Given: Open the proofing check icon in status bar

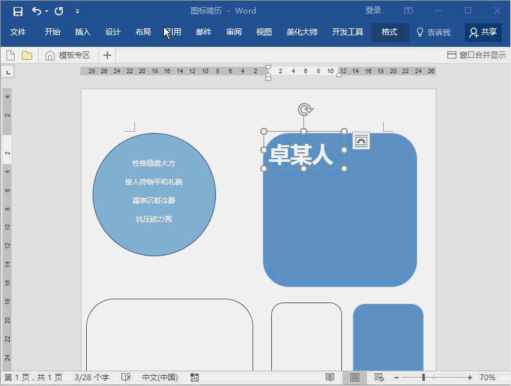Looking at the screenshot, I should [126, 378].
